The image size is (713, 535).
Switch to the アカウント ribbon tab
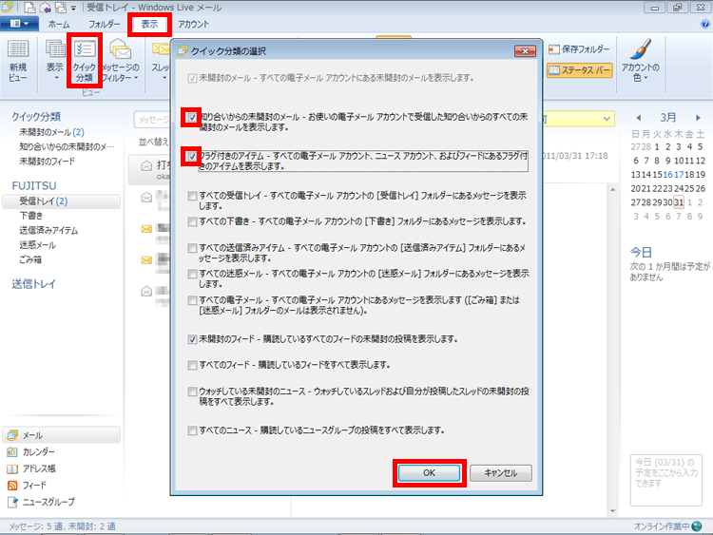point(193,24)
